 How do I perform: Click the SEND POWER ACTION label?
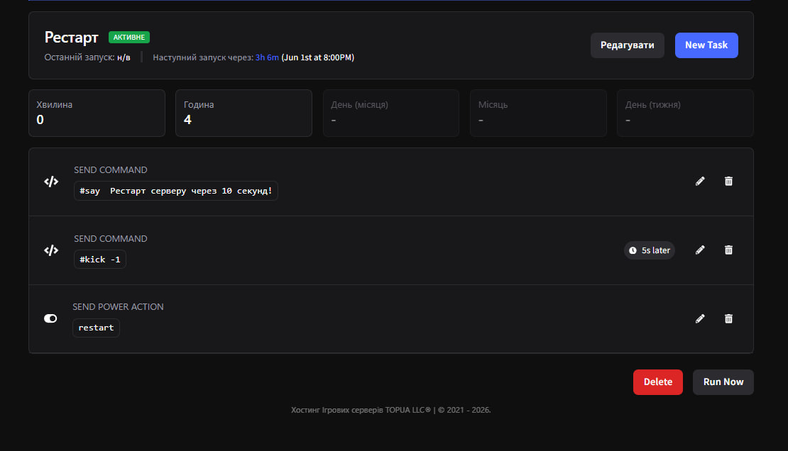point(118,307)
